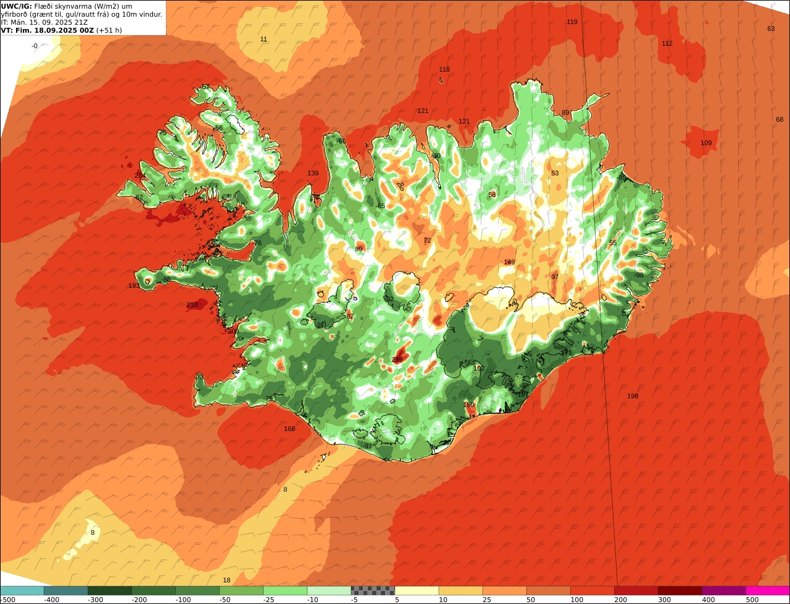790x604 pixels.
Task: Click the map value 109
Action: 706,143
